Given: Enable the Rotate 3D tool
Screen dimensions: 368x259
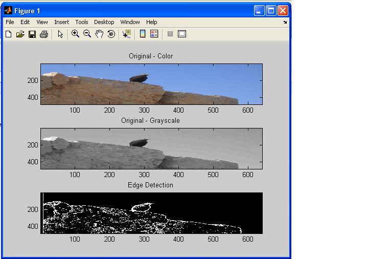Looking at the screenshot, I should point(111,34).
